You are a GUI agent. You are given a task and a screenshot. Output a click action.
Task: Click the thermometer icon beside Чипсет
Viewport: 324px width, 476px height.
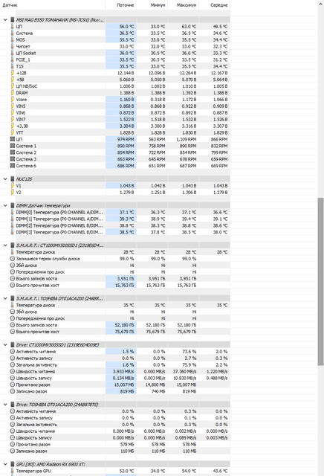[13, 46]
